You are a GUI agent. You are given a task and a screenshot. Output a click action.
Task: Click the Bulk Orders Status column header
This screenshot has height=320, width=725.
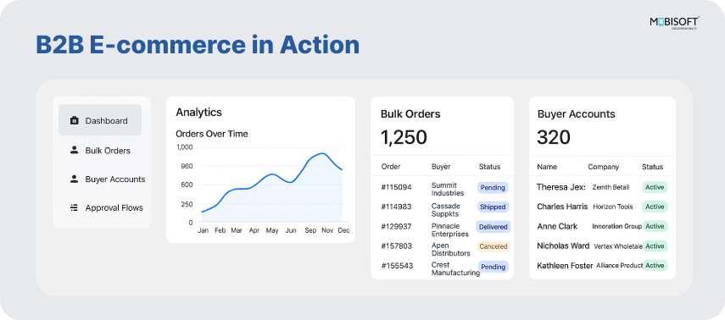pos(489,167)
